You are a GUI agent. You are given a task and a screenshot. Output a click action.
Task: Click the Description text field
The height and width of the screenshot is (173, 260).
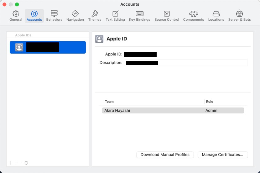pos(186,63)
